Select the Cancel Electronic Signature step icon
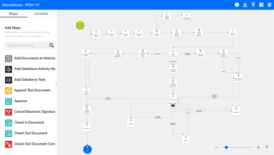274x155 pixels. (x=9, y=112)
